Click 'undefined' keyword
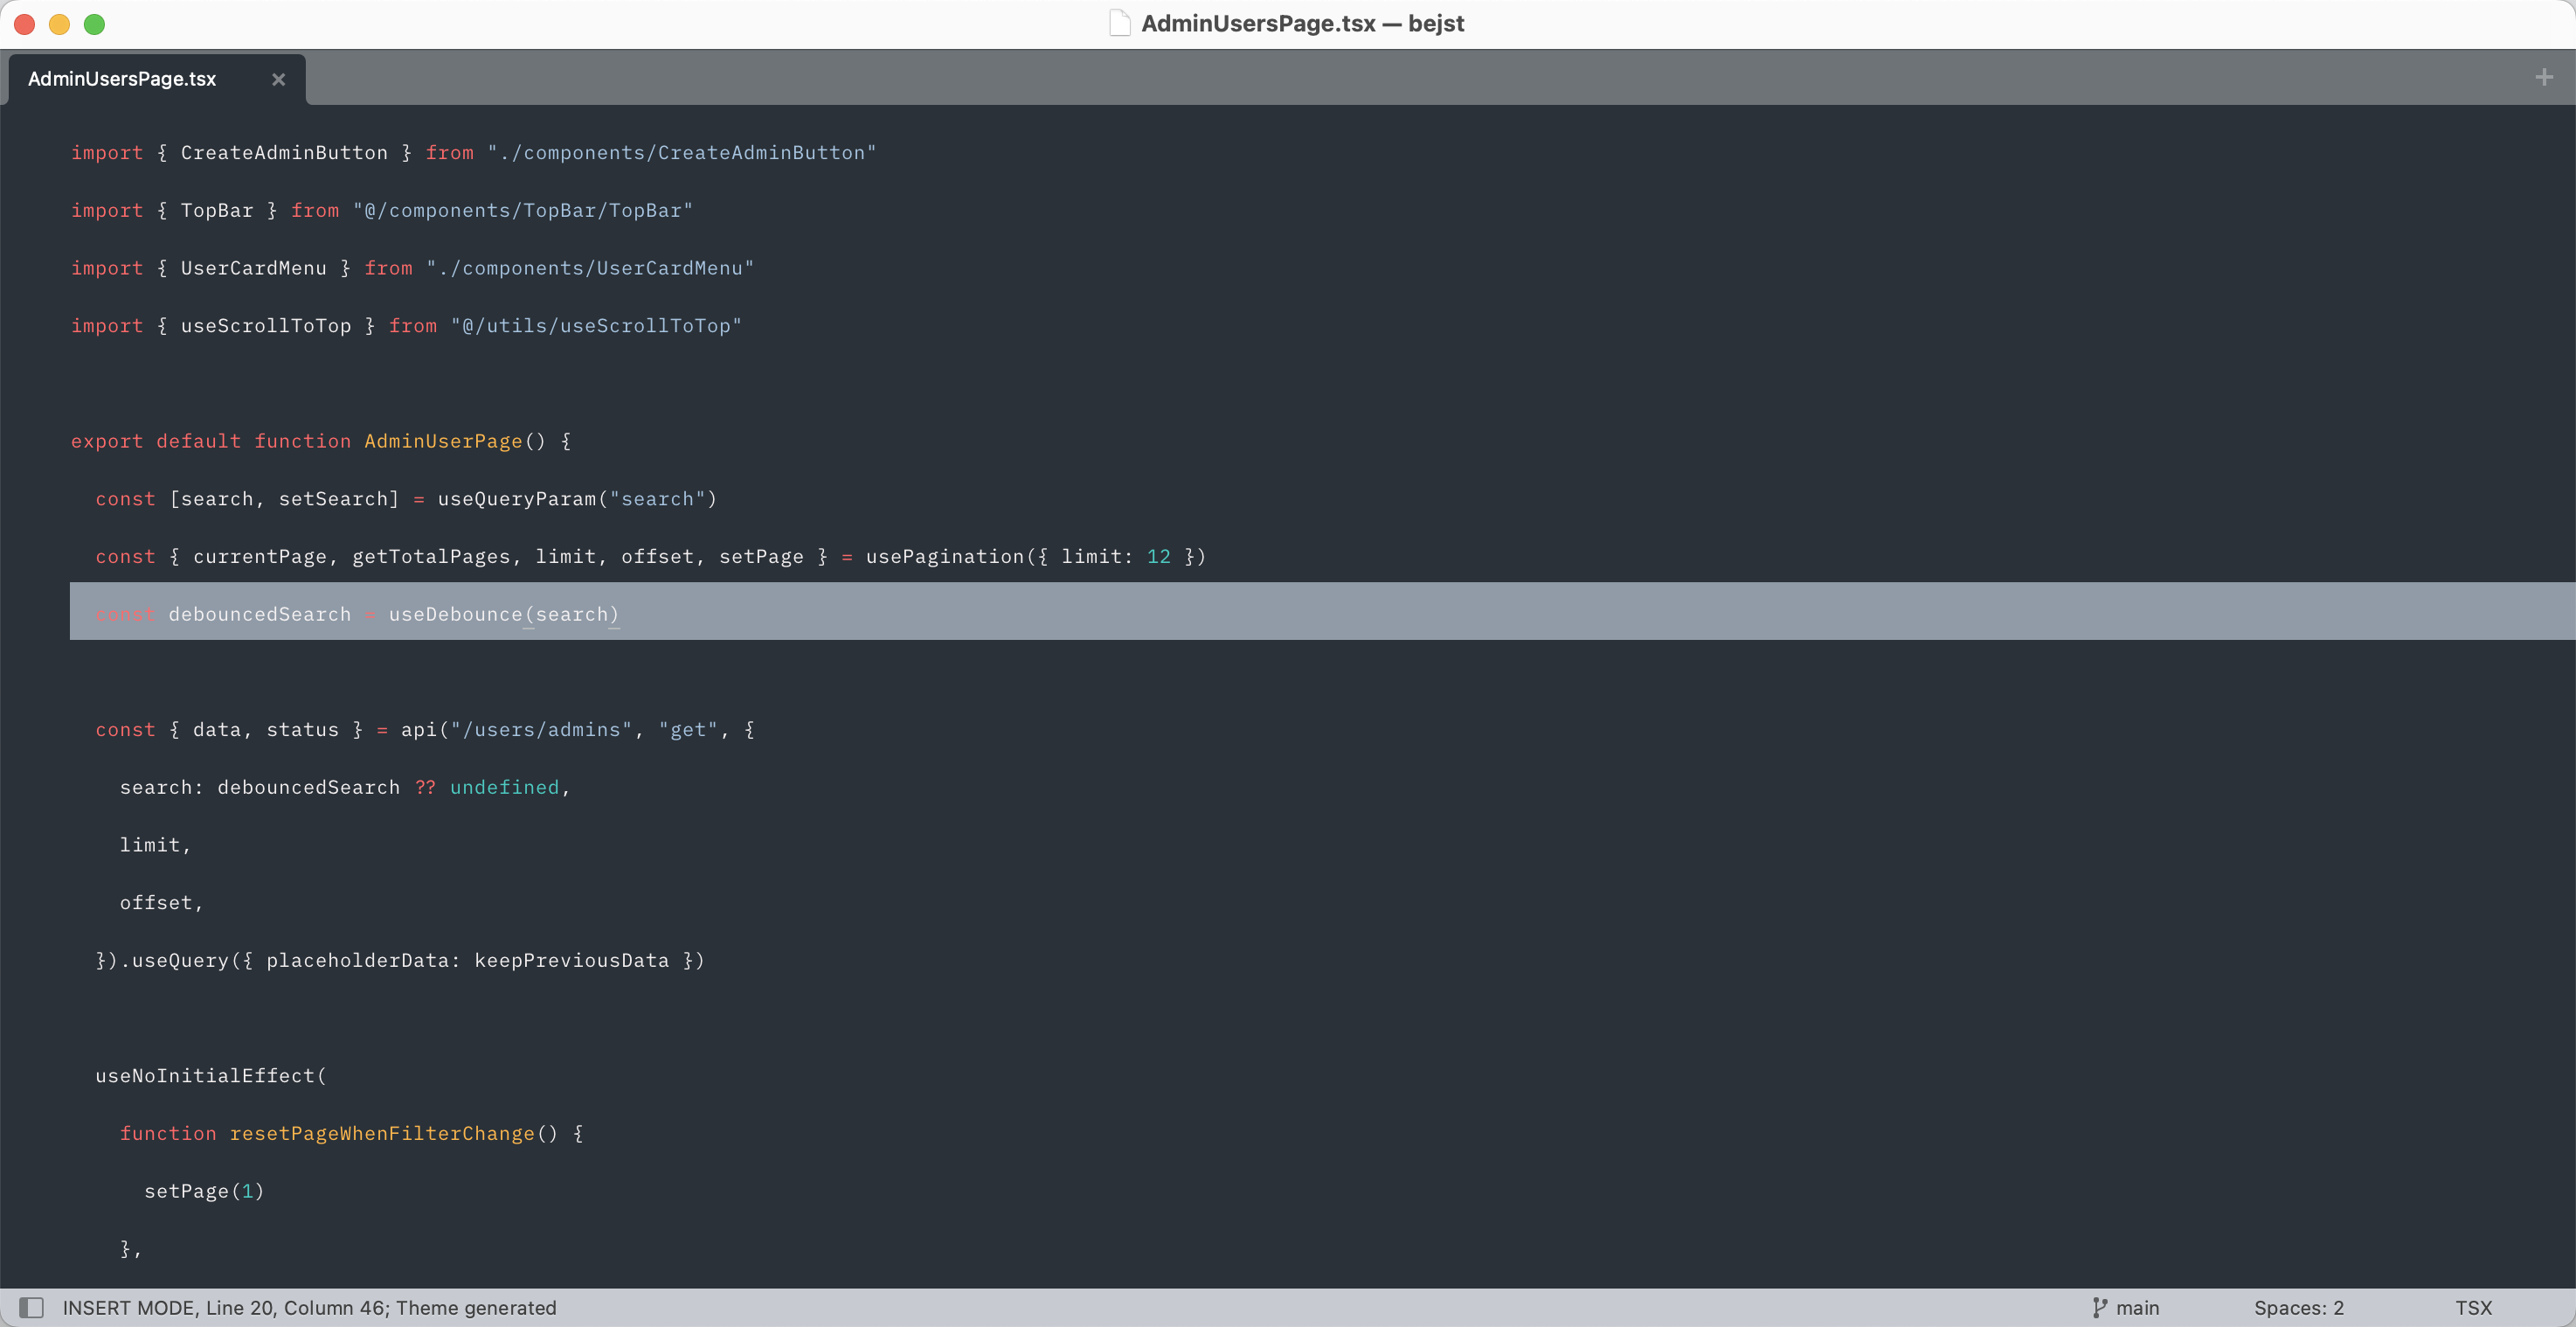The width and height of the screenshot is (2576, 1327). [504, 788]
